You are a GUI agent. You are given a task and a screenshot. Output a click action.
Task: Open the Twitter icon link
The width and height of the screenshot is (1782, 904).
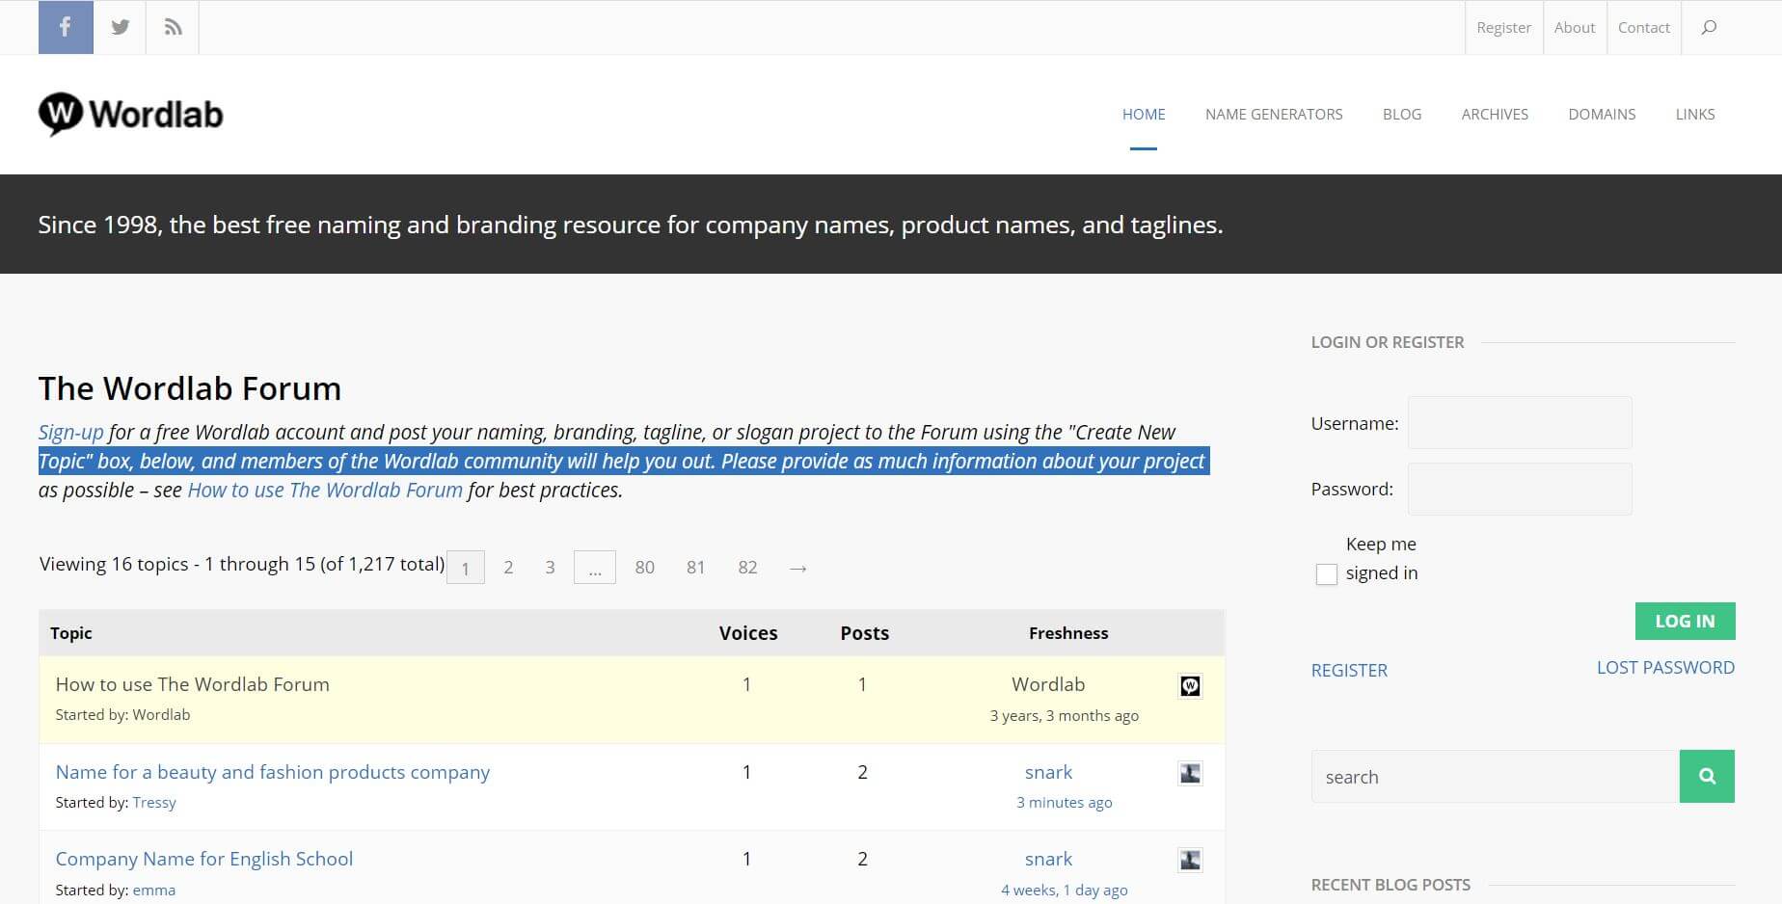(120, 27)
